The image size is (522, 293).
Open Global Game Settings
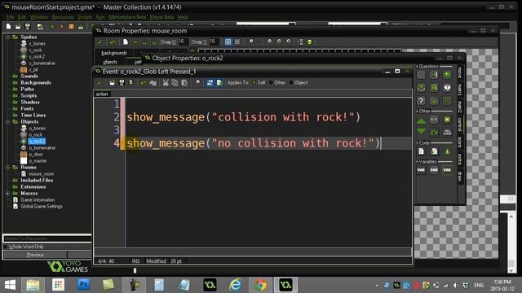(x=42, y=206)
